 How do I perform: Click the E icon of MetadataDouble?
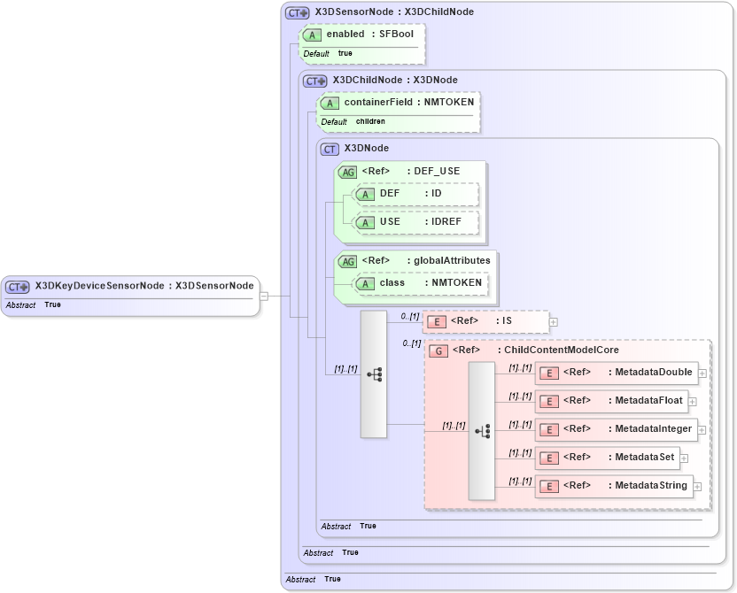click(x=549, y=374)
